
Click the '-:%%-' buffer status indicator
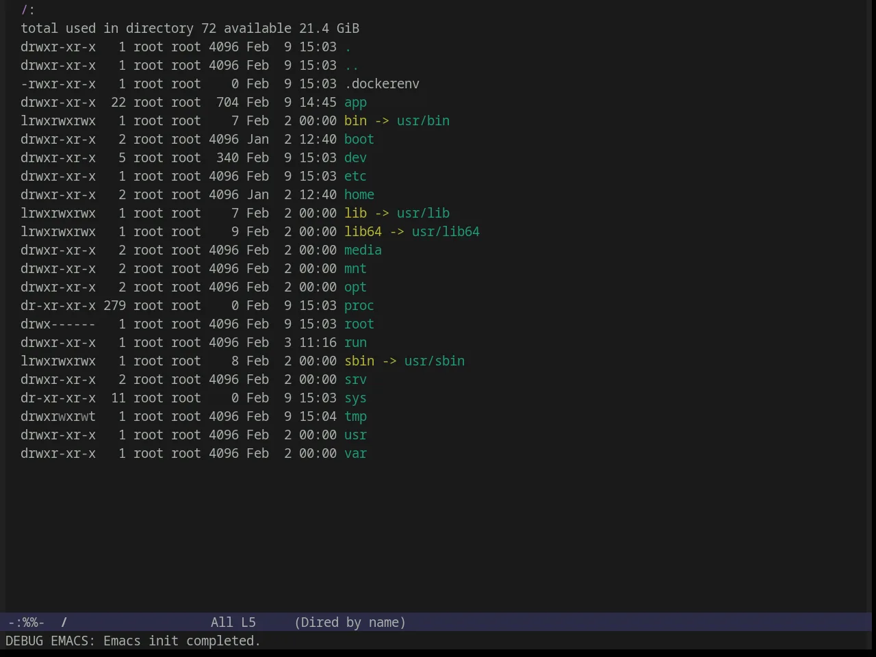[x=26, y=622]
